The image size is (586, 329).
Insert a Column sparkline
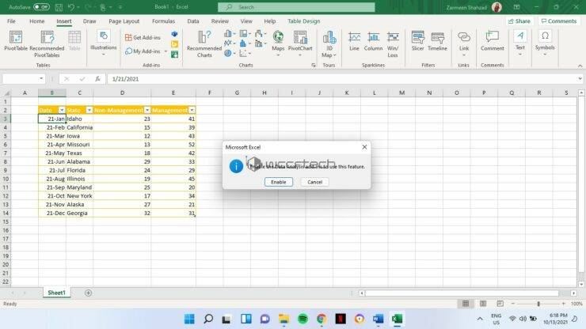coord(373,41)
